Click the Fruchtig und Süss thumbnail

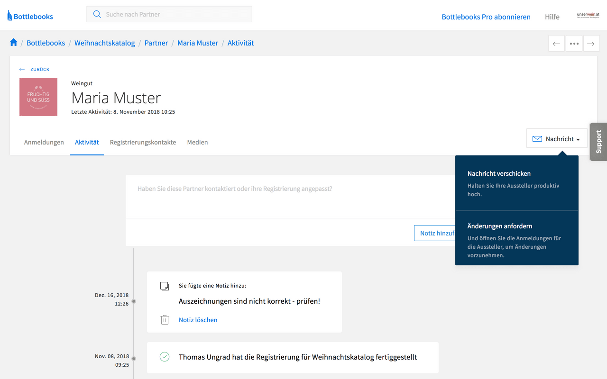(x=38, y=97)
